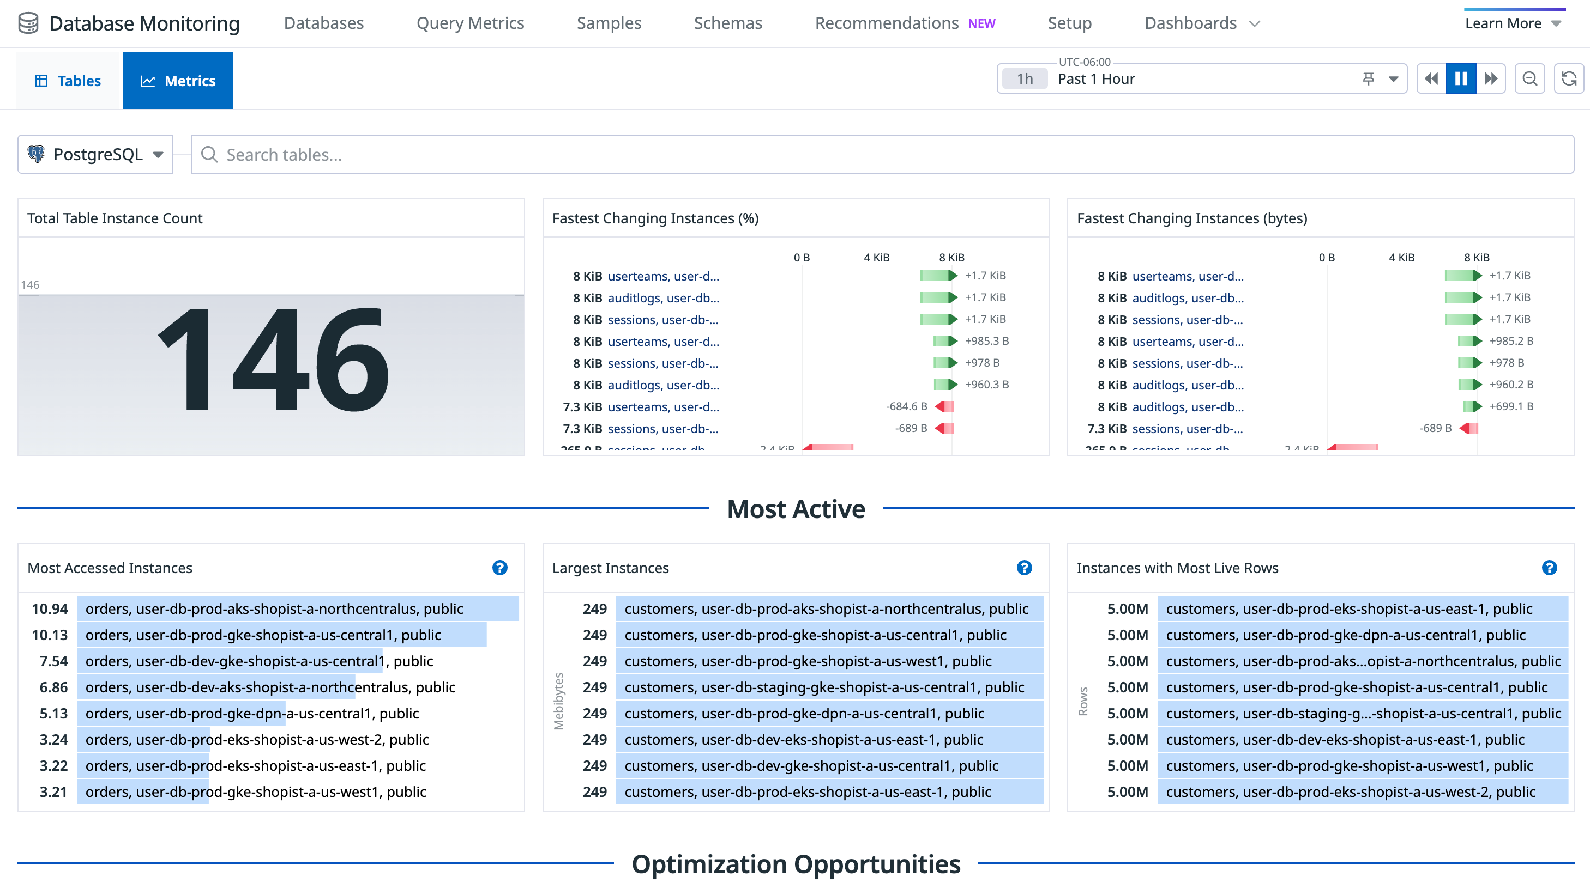Open the PostgreSQL database type dropdown
The width and height of the screenshot is (1590, 889).
coord(95,154)
